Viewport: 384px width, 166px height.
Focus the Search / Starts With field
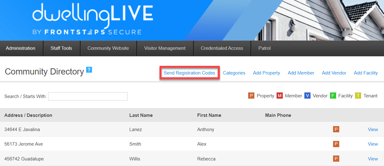pyautogui.click(x=88, y=96)
